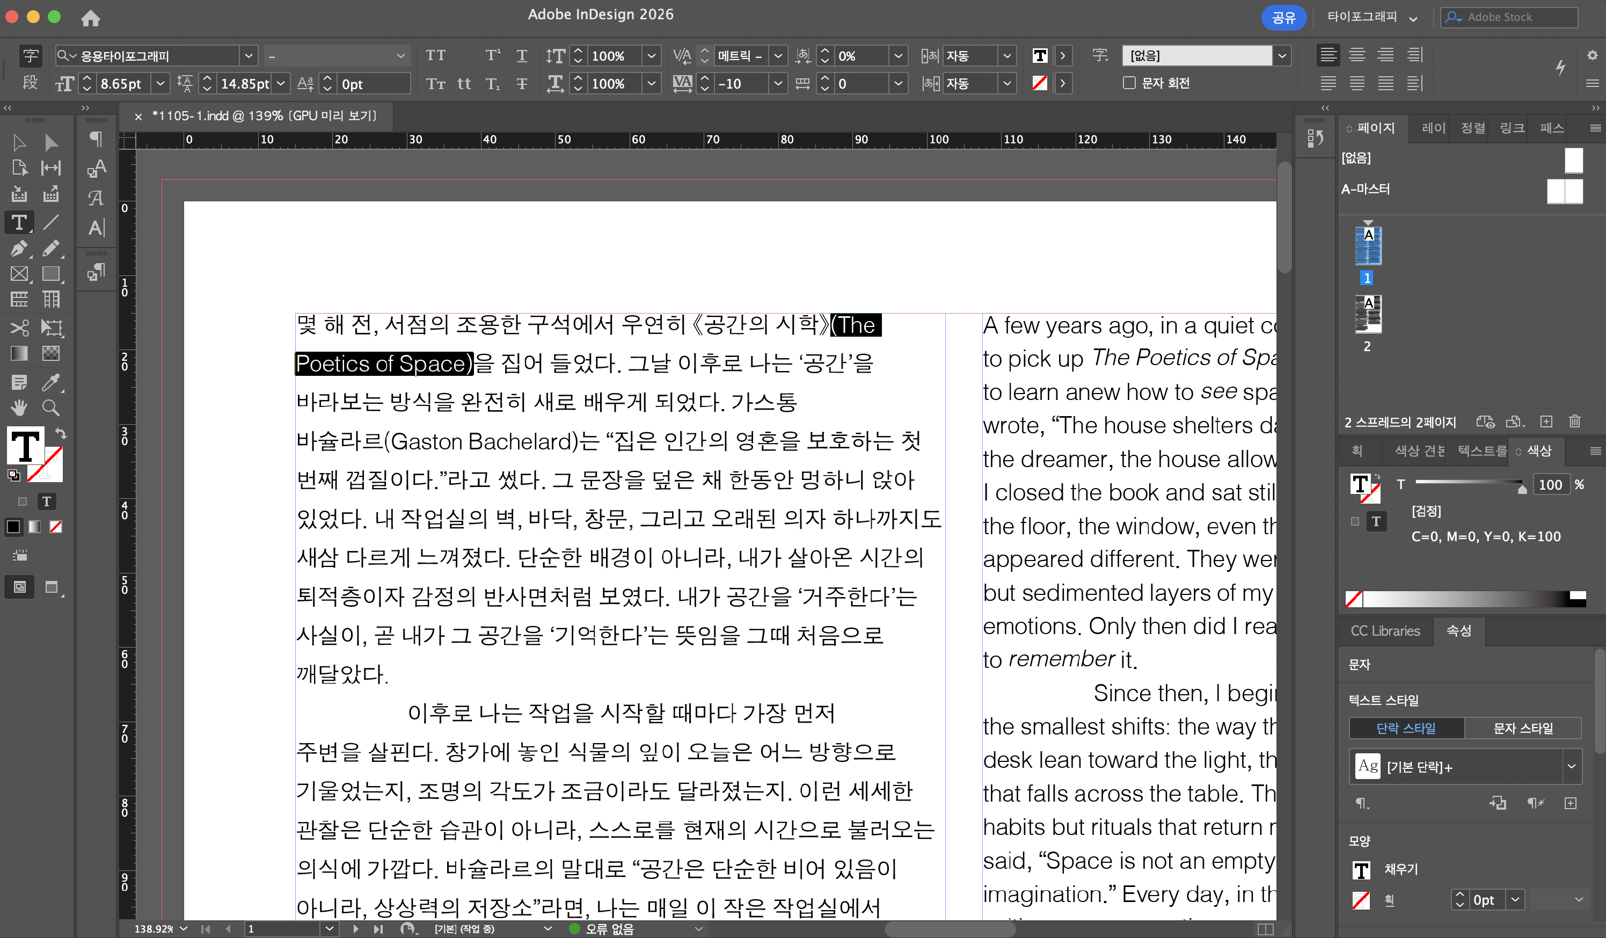The height and width of the screenshot is (938, 1606).
Task: Click the trash icon in Pages panel
Action: tap(1574, 421)
